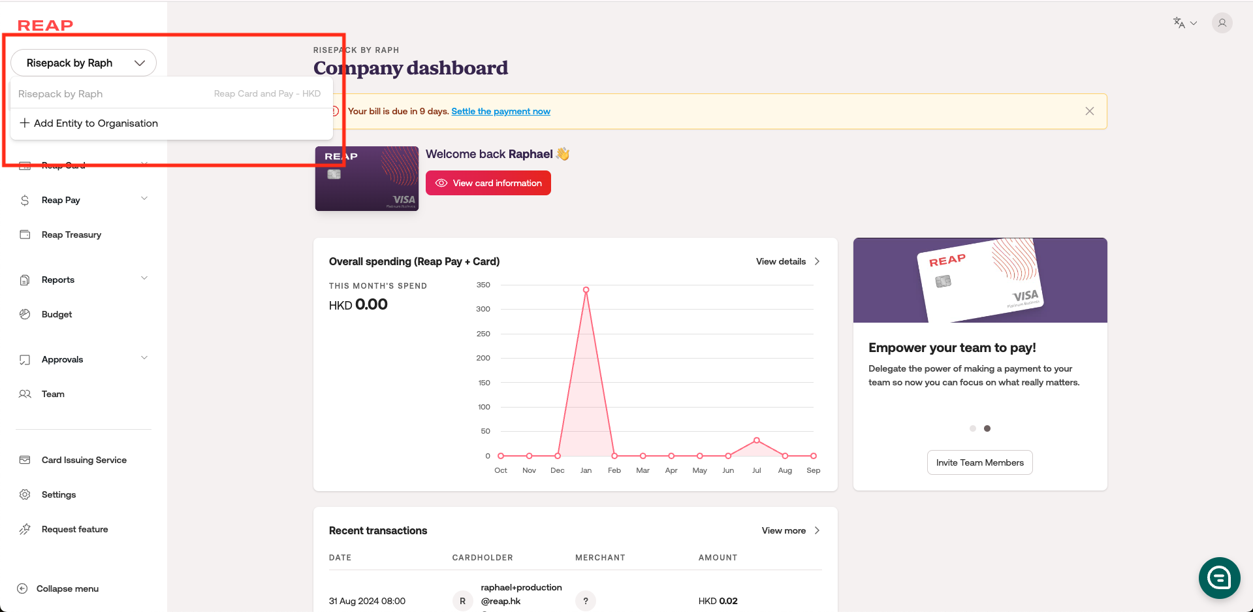Click the Reap Treasury wallet icon

click(x=25, y=234)
